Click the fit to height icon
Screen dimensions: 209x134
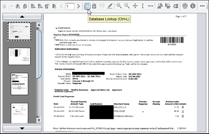[143, 6]
